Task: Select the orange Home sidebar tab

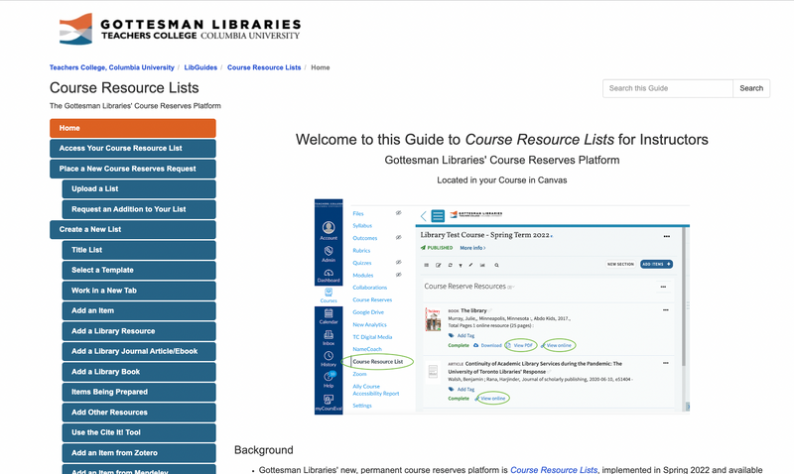Action: click(x=133, y=128)
